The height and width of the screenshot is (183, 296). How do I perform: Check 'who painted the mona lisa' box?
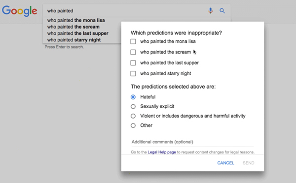(x=133, y=41)
